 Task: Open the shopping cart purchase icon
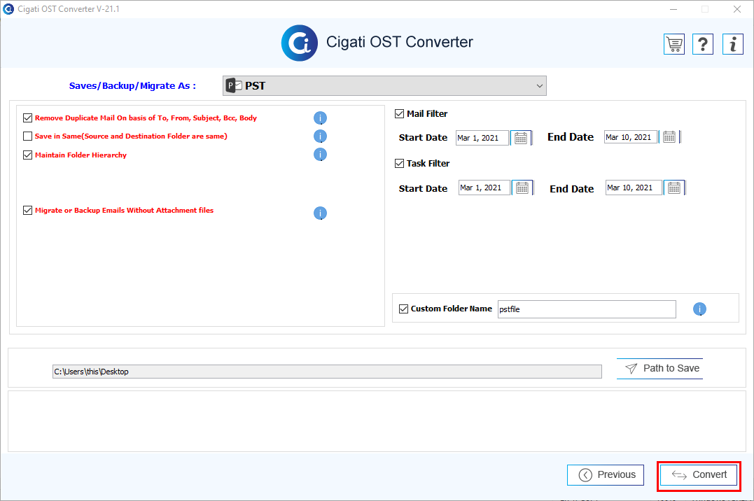(x=673, y=44)
